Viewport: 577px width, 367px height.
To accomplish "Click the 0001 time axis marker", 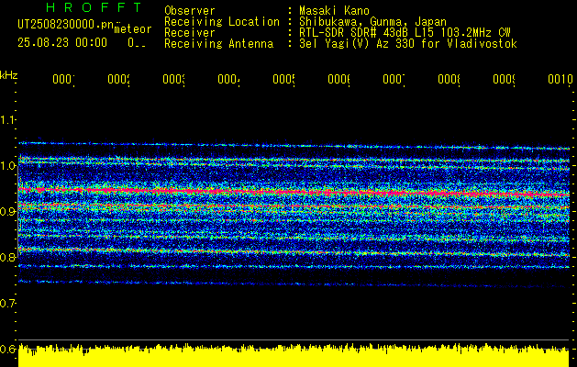I will tap(63, 79).
